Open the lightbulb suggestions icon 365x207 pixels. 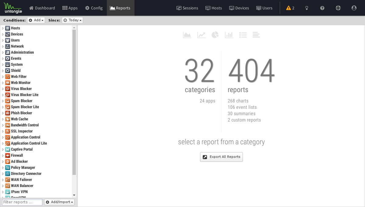(x=307, y=8)
